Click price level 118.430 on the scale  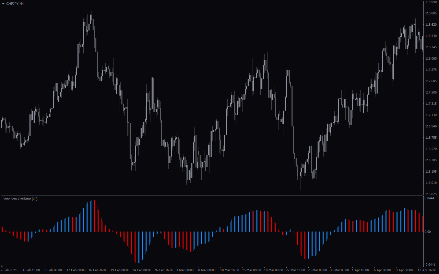(430, 36)
